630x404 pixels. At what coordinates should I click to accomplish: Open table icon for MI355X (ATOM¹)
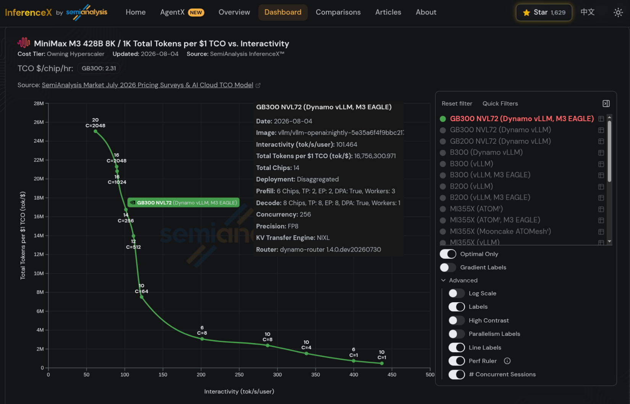pyautogui.click(x=601, y=209)
